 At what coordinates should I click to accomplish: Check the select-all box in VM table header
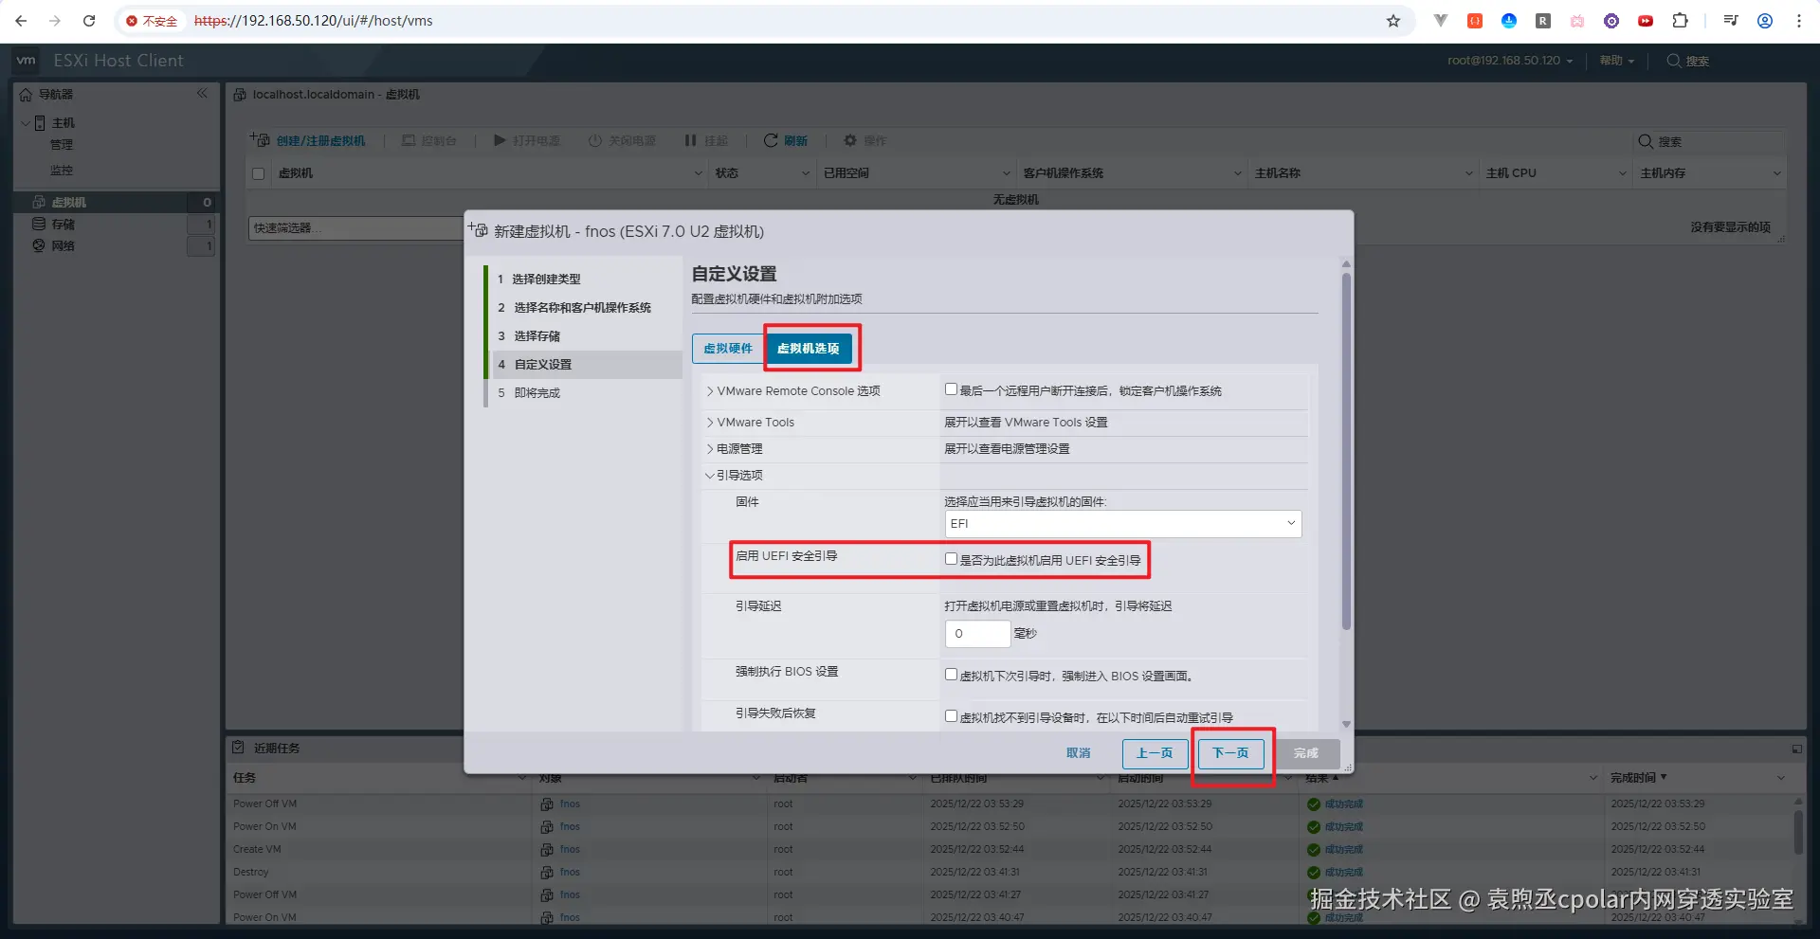(x=258, y=173)
